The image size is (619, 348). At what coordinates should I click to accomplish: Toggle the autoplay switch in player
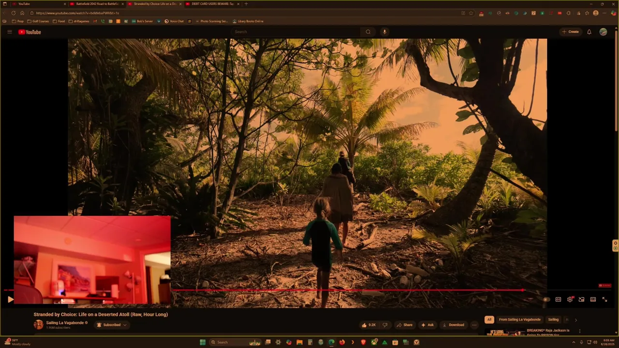pos(546,300)
